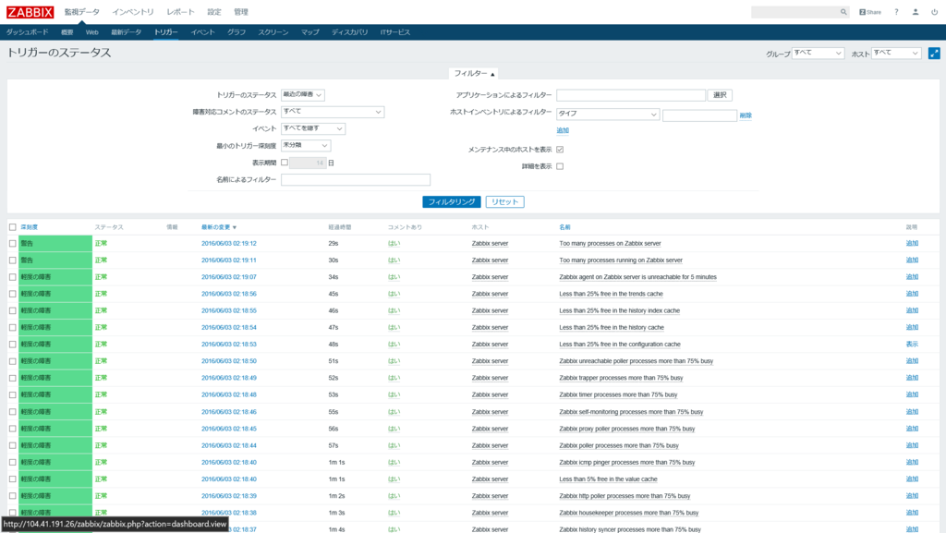The height and width of the screenshot is (533, 946).
Task: Check row checkbox for 'Zabbix trapper processes more than 75% busy'
Action: pyautogui.click(x=13, y=378)
